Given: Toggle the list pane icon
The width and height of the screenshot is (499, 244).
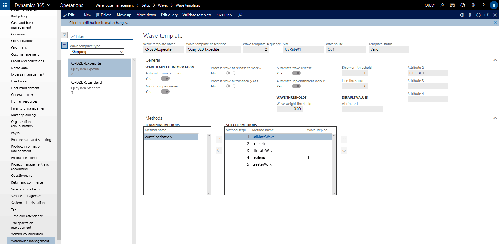Looking at the screenshot, I should [64, 45].
